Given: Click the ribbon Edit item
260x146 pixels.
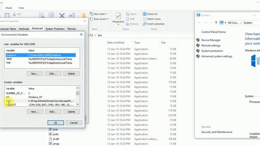Looking at the screenshot, I should 130,19.
